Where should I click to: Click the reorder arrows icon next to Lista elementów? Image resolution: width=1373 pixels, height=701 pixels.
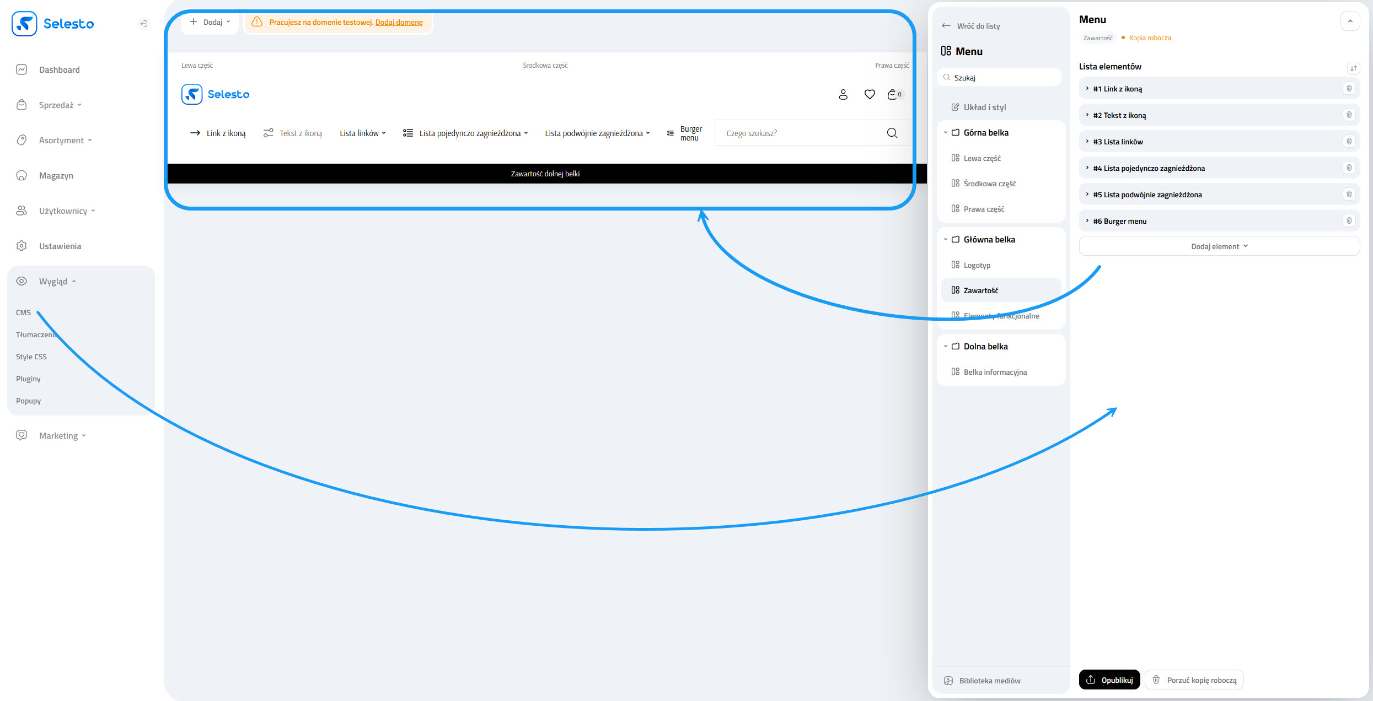point(1354,68)
